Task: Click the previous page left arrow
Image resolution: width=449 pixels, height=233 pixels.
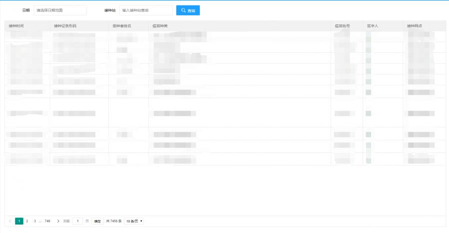Action: coord(10,221)
